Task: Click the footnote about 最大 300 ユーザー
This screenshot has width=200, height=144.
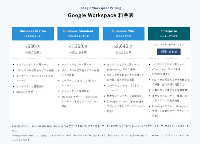Action: pos(100,128)
